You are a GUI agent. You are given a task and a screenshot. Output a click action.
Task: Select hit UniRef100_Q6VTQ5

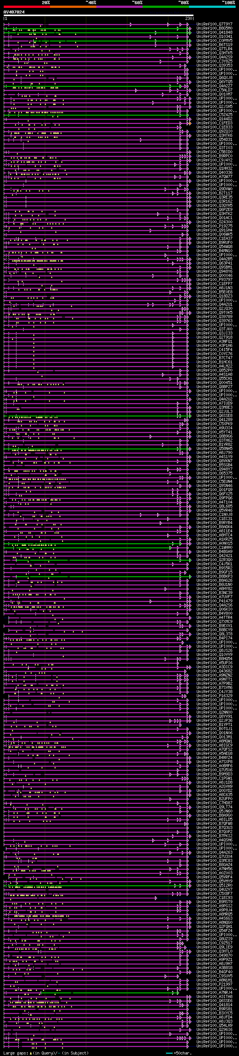[214, 82]
